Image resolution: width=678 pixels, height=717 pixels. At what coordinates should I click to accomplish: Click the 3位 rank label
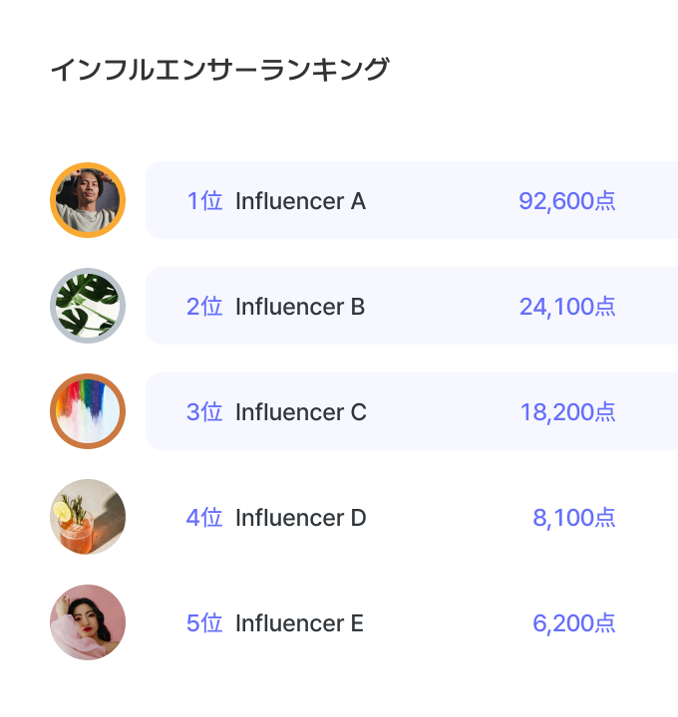click(204, 412)
